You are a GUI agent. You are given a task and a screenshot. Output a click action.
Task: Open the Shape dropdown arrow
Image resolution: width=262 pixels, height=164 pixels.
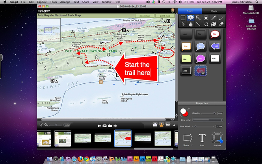(x=192, y=145)
